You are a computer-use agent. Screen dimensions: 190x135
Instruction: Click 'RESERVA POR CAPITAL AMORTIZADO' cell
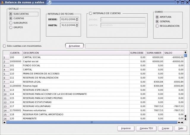click(76, 114)
